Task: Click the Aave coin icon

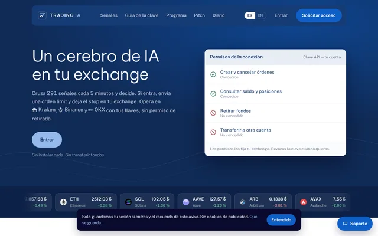Action: point(186,202)
